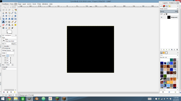181x101 pixels.
Task: Select the Cage Transform tool
Action: pos(15,19)
